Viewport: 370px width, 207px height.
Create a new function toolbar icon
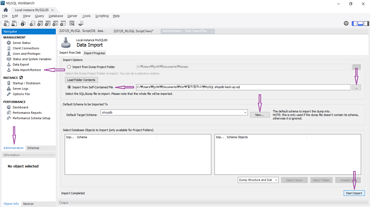pos(63,24)
